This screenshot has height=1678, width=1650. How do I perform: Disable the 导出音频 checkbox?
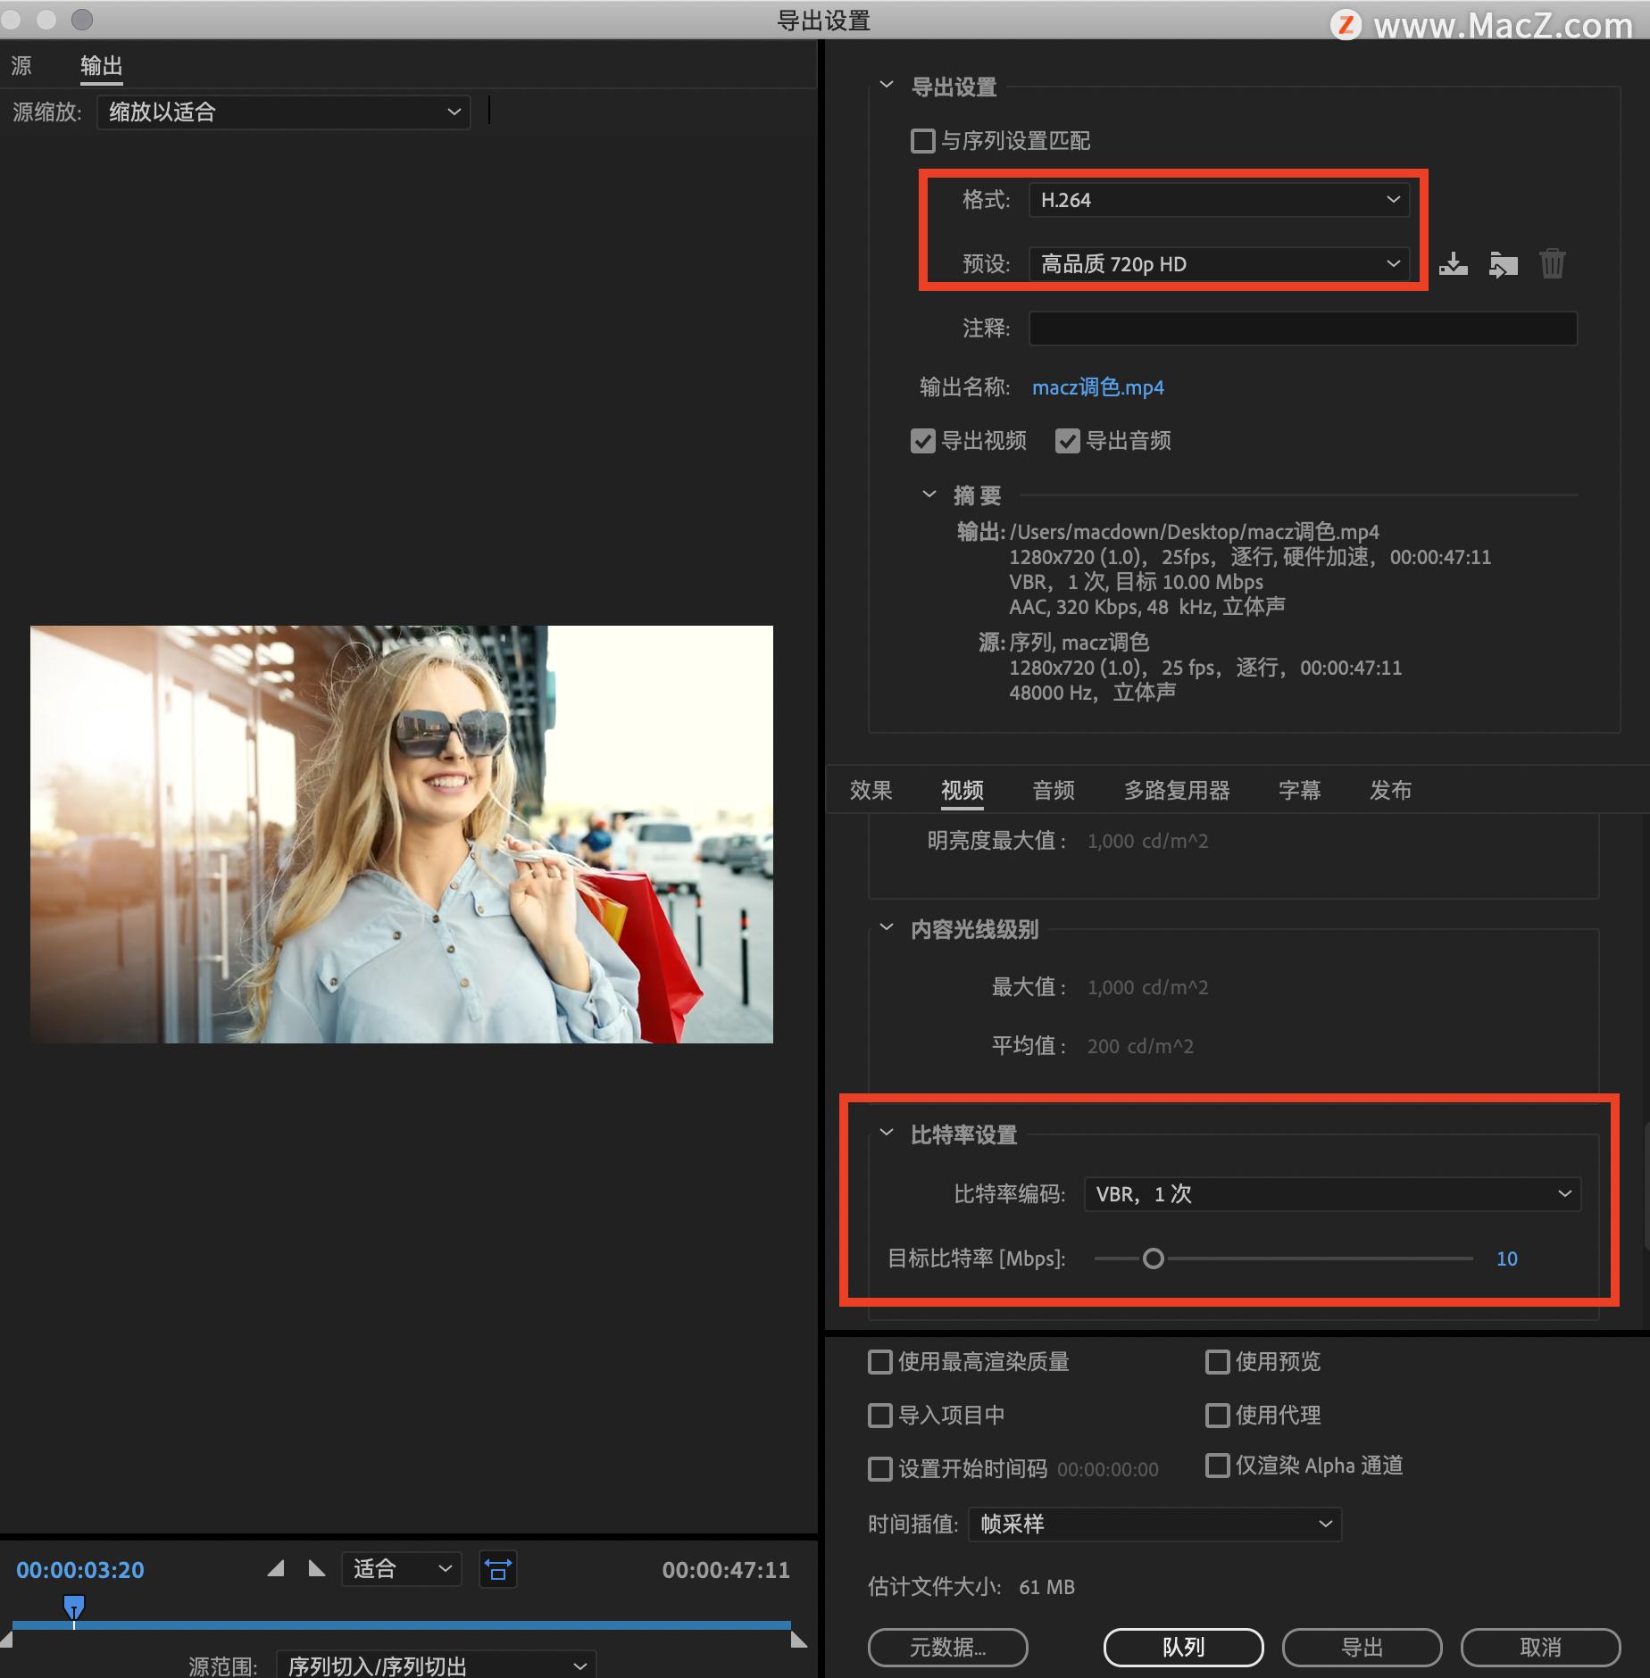(1069, 440)
